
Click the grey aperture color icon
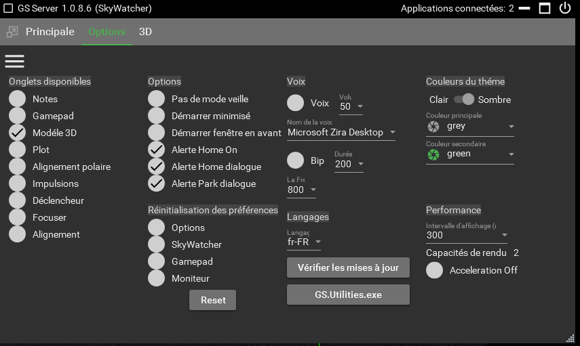pyautogui.click(x=433, y=127)
